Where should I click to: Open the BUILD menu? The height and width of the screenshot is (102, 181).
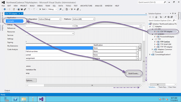(x=32, y=6)
